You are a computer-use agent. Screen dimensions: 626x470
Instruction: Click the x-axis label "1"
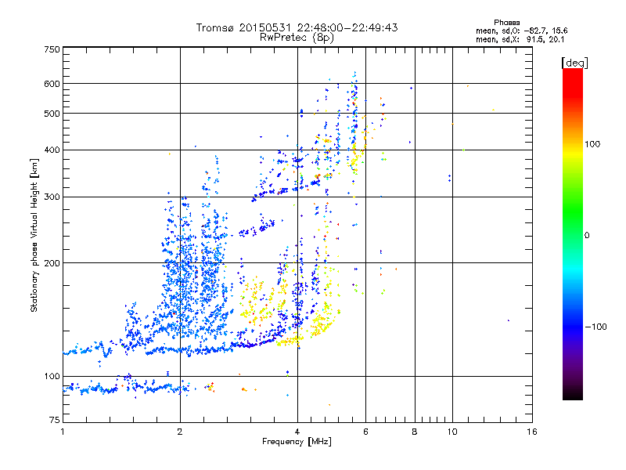coord(63,432)
